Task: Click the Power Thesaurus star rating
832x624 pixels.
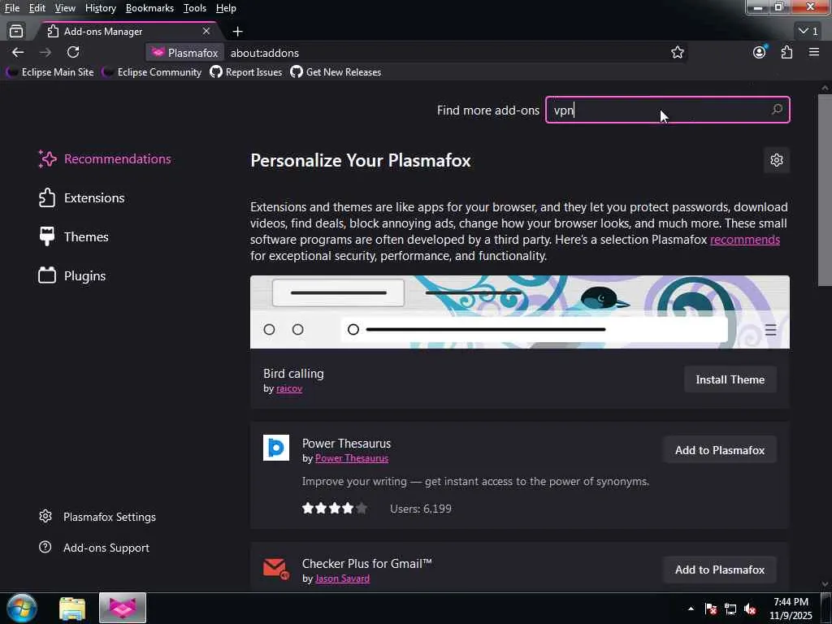Action: point(334,509)
